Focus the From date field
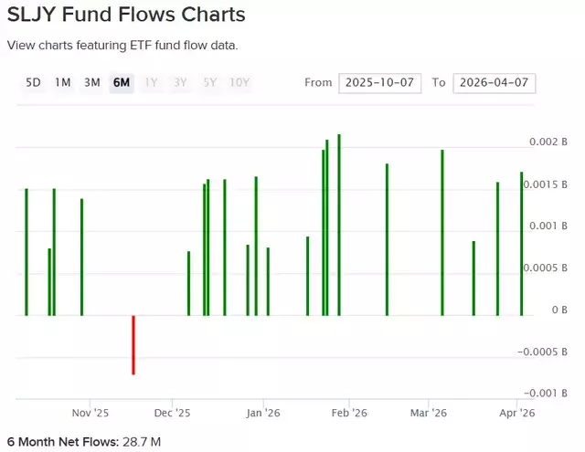 [x=379, y=83]
